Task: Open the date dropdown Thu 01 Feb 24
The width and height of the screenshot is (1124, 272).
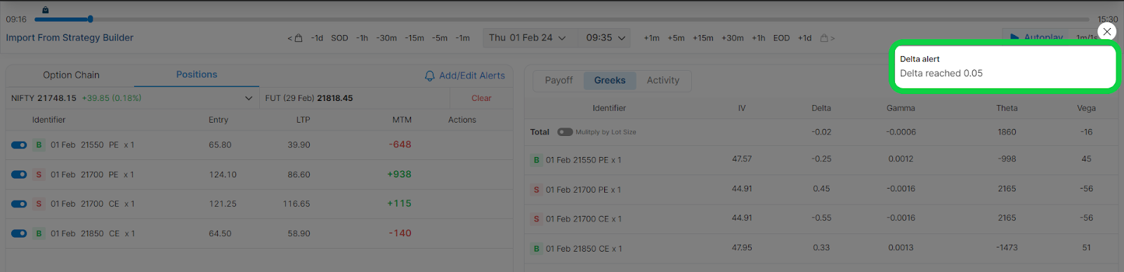Action: click(528, 38)
